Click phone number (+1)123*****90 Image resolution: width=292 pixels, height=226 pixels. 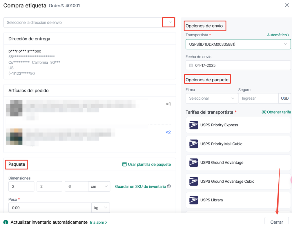point(21,73)
